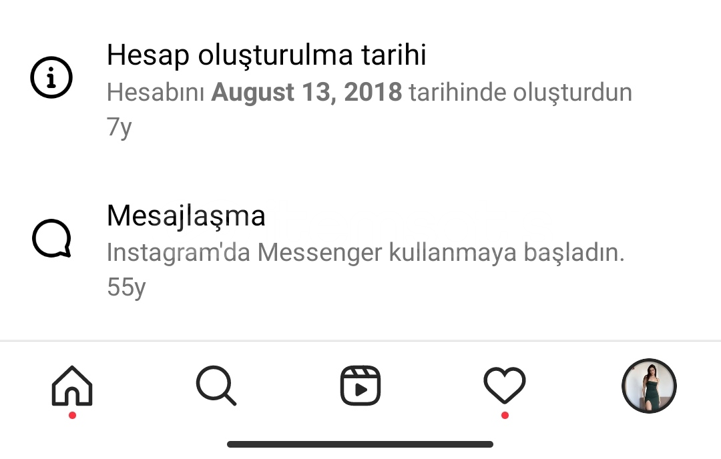Click the 'tarihinde oluşturdun' text
721x459 pixels.
(521, 92)
